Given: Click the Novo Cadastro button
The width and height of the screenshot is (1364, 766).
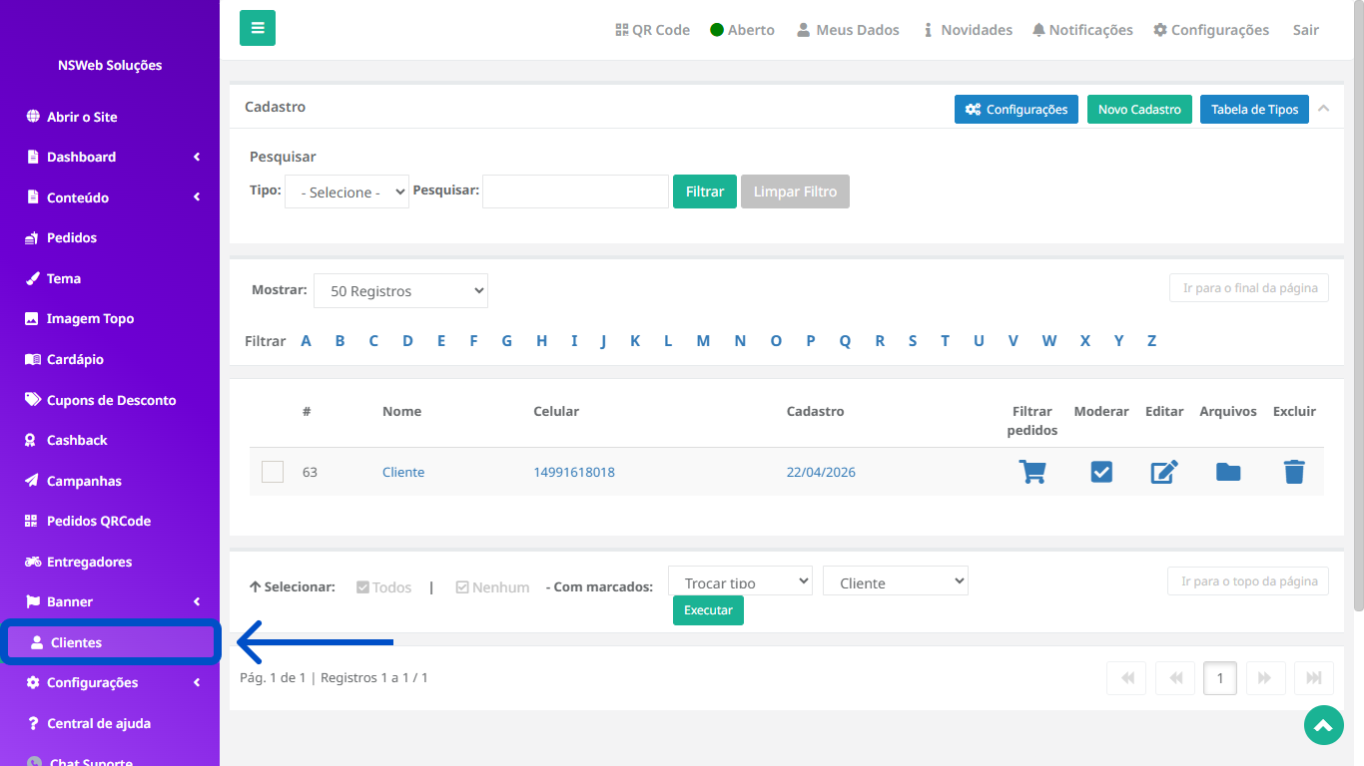Looking at the screenshot, I should (1139, 109).
